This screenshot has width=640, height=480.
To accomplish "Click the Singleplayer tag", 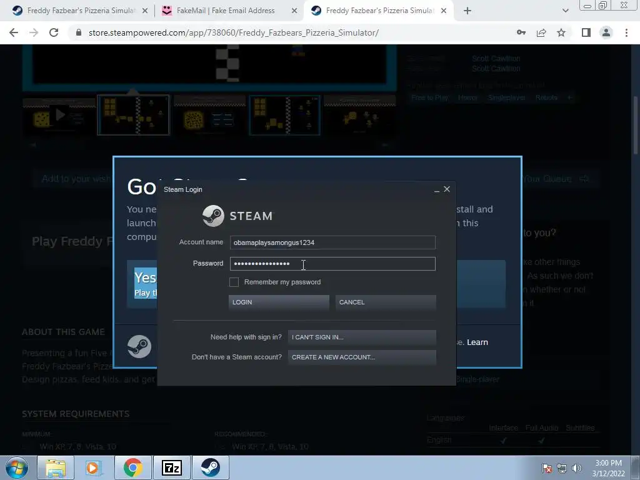I will click(x=506, y=98).
